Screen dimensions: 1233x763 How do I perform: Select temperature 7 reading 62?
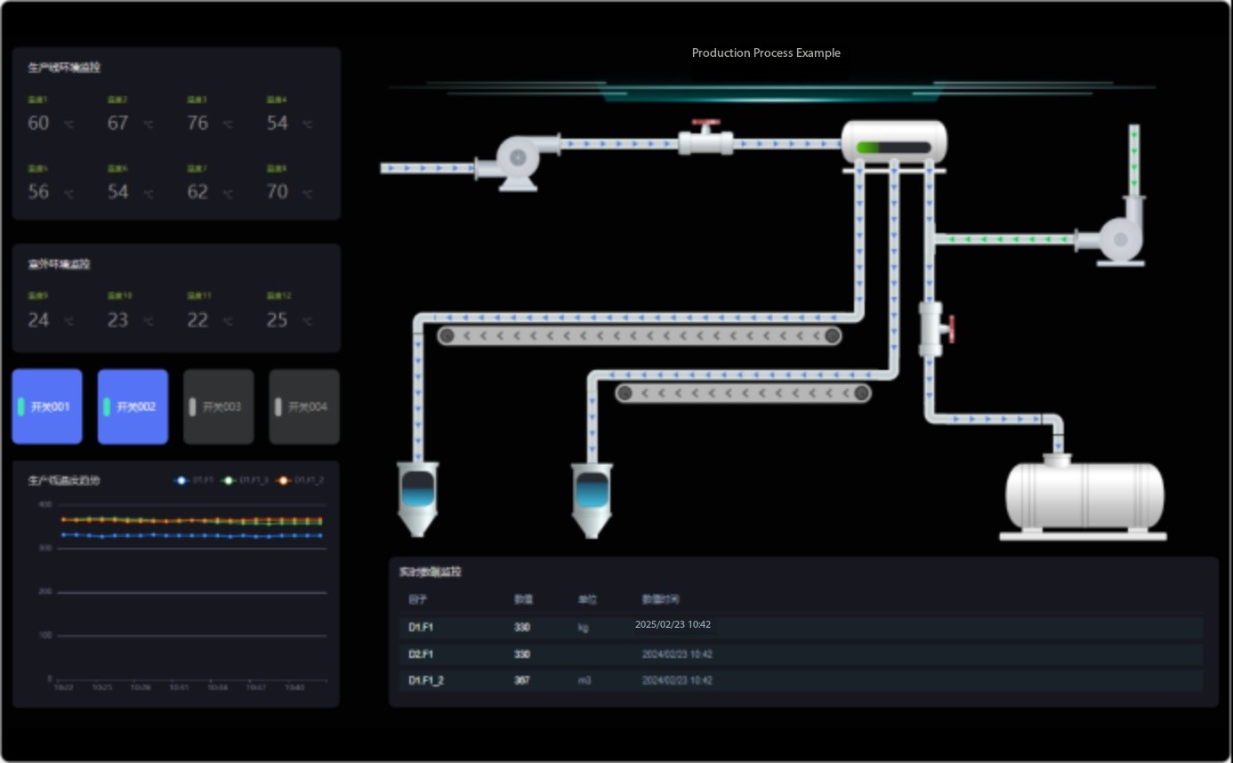[197, 191]
